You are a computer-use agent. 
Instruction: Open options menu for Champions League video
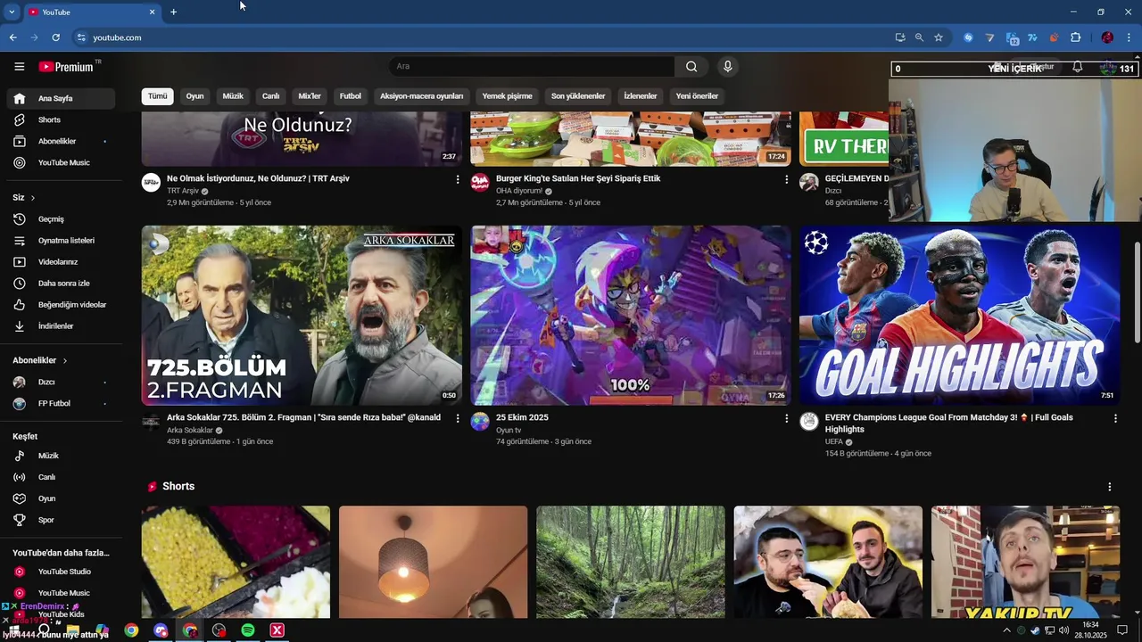[1115, 418]
